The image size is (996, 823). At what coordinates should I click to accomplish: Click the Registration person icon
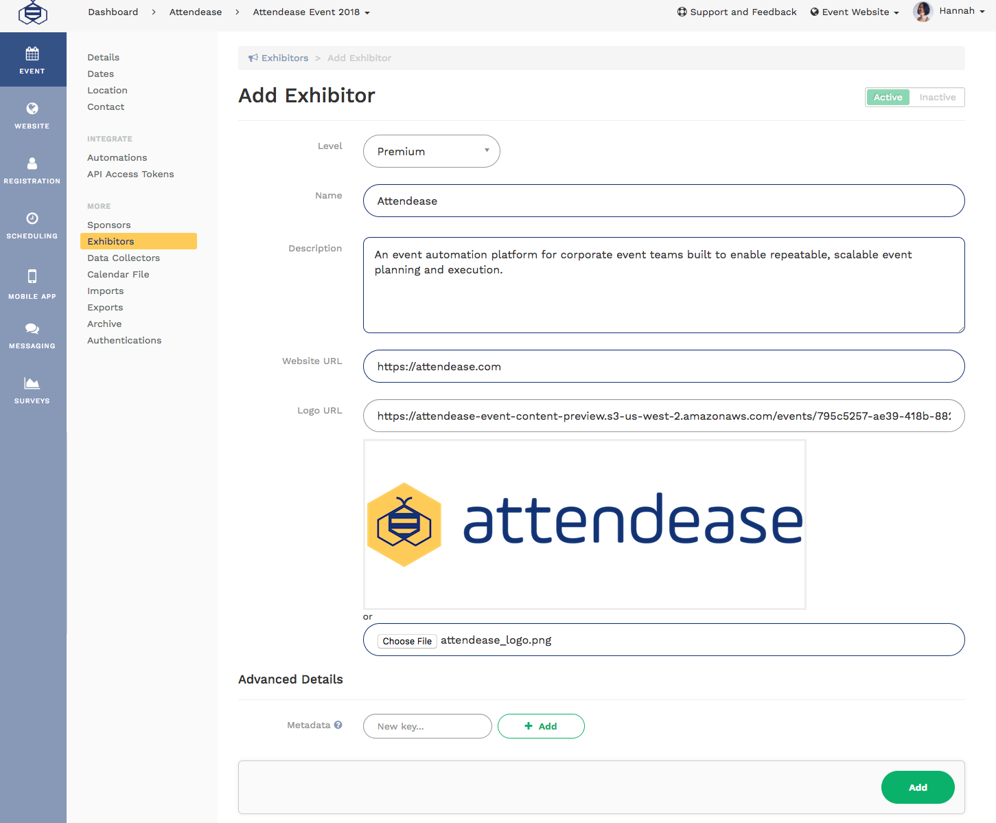[32, 164]
